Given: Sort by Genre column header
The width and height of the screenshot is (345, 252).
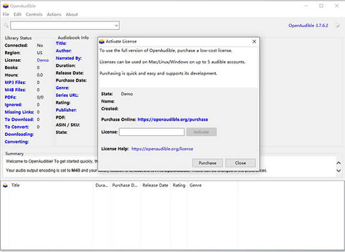Looking at the screenshot, I should [196, 185].
